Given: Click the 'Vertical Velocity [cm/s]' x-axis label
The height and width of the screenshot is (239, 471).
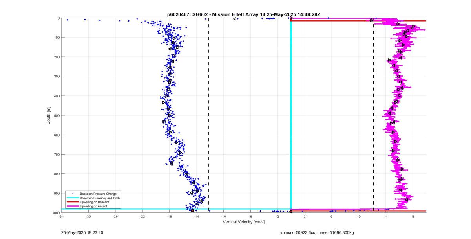Looking at the screenshot, I should [x=244, y=222].
